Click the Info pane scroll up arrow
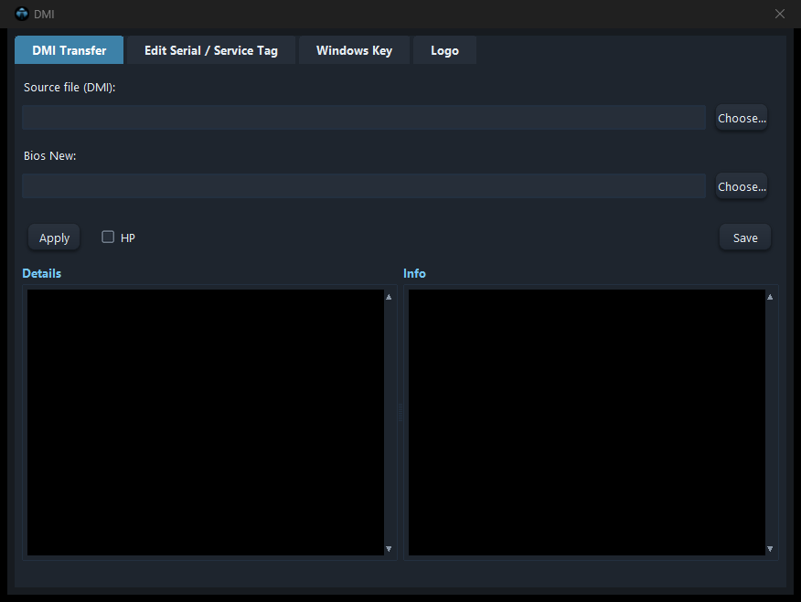The image size is (801, 602). (770, 297)
